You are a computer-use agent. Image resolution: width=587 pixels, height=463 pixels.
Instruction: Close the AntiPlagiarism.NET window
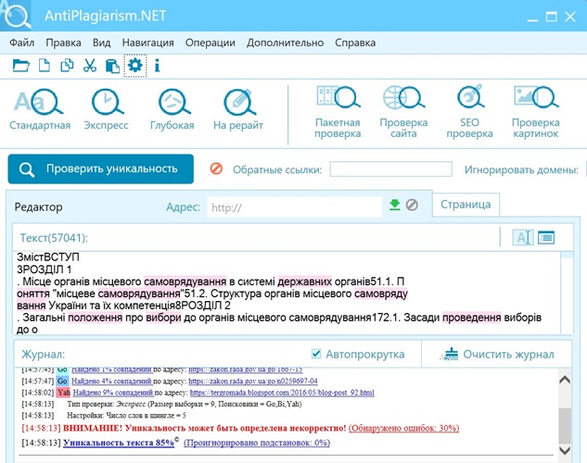[x=570, y=17]
